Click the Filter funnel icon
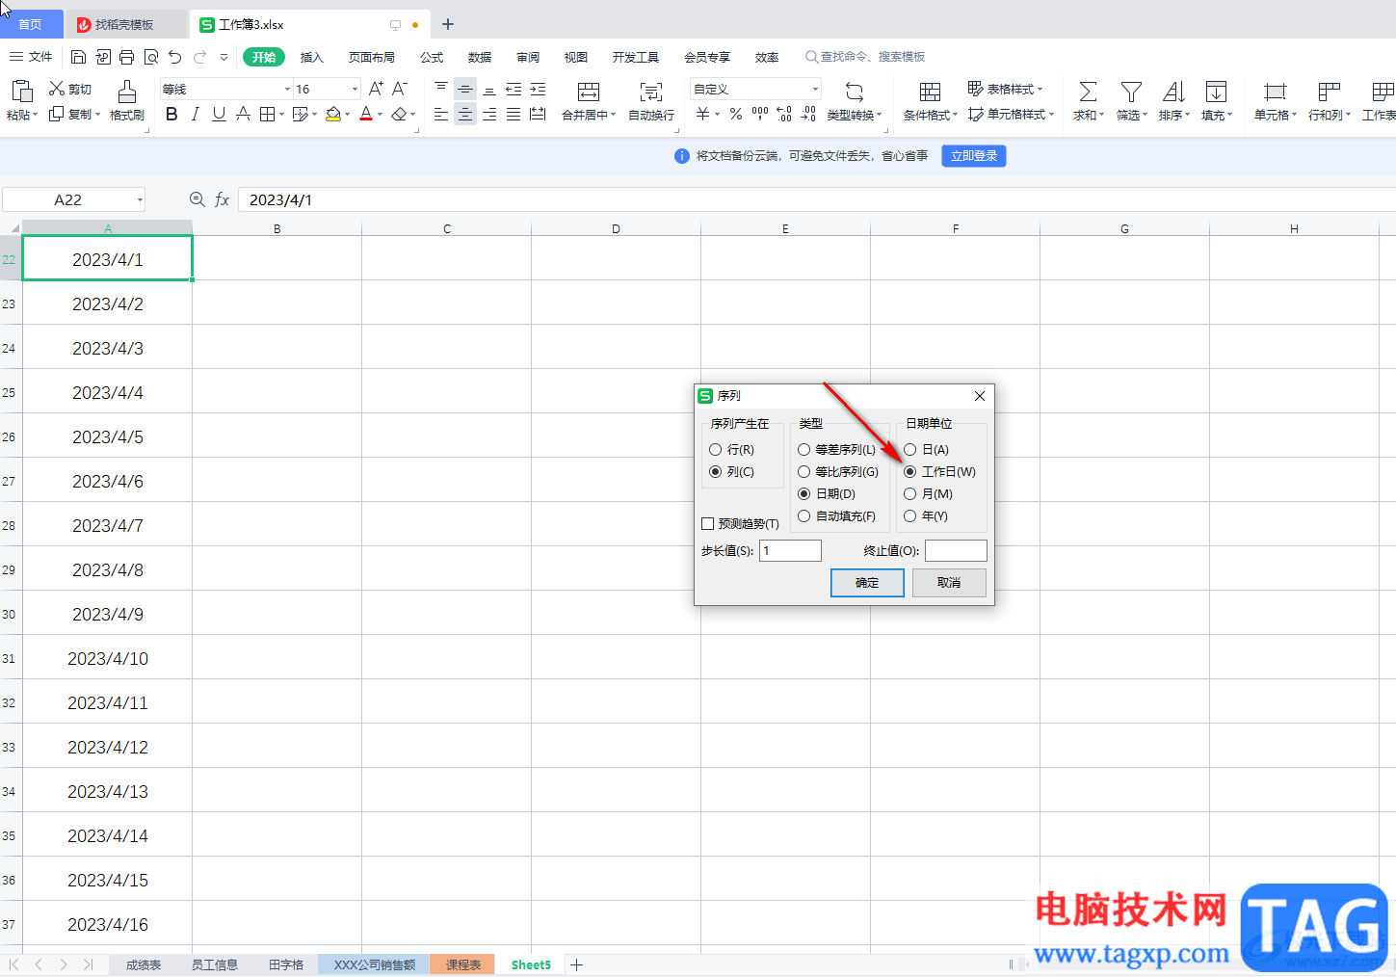1396x977 pixels. [x=1131, y=92]
